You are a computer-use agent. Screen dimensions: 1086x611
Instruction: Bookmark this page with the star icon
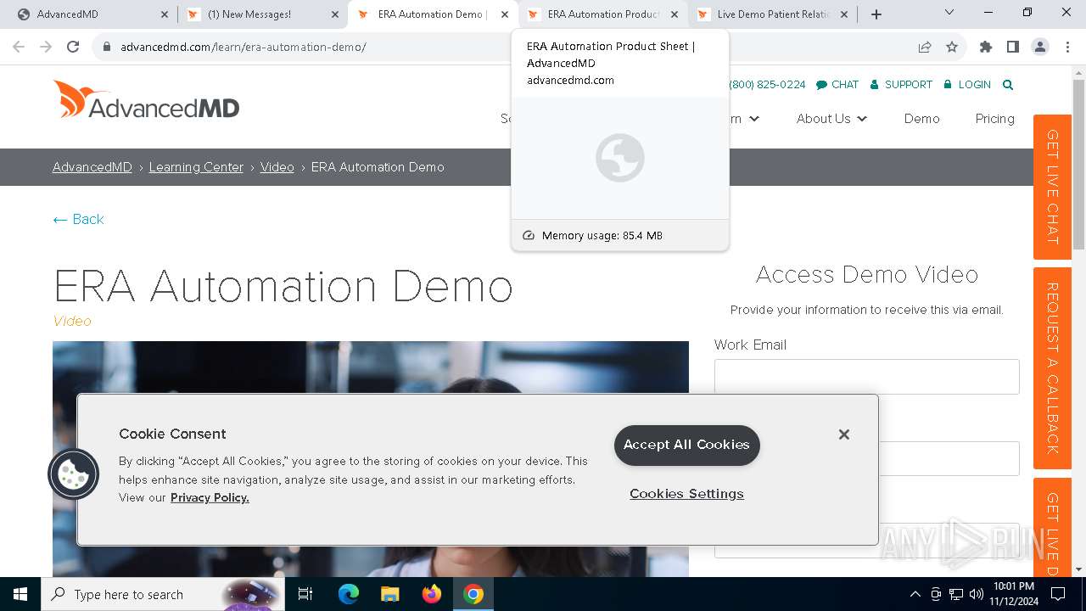[x=952, y=47]
